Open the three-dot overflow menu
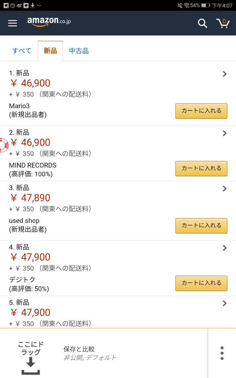This screenshot has height=378, width=236. 222,353
